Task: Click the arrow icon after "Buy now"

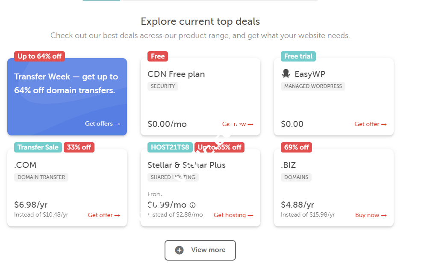Action: pyautogui.click(x=384, y=215)
